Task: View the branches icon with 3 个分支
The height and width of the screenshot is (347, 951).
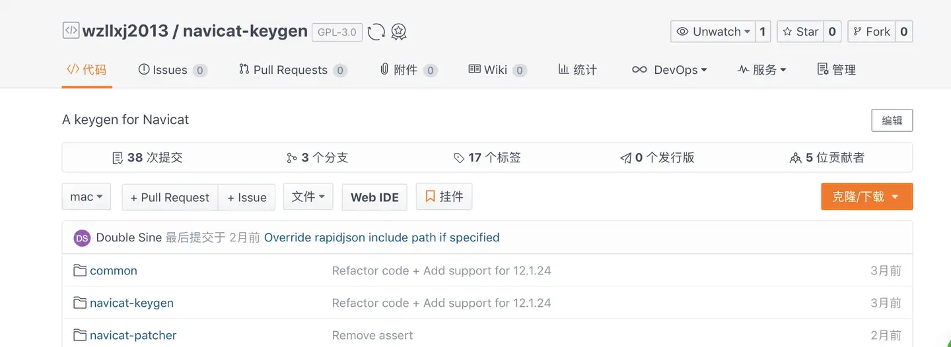Action: click(x=292, y=158)
